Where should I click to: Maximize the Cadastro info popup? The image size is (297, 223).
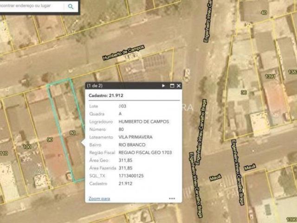172,86
